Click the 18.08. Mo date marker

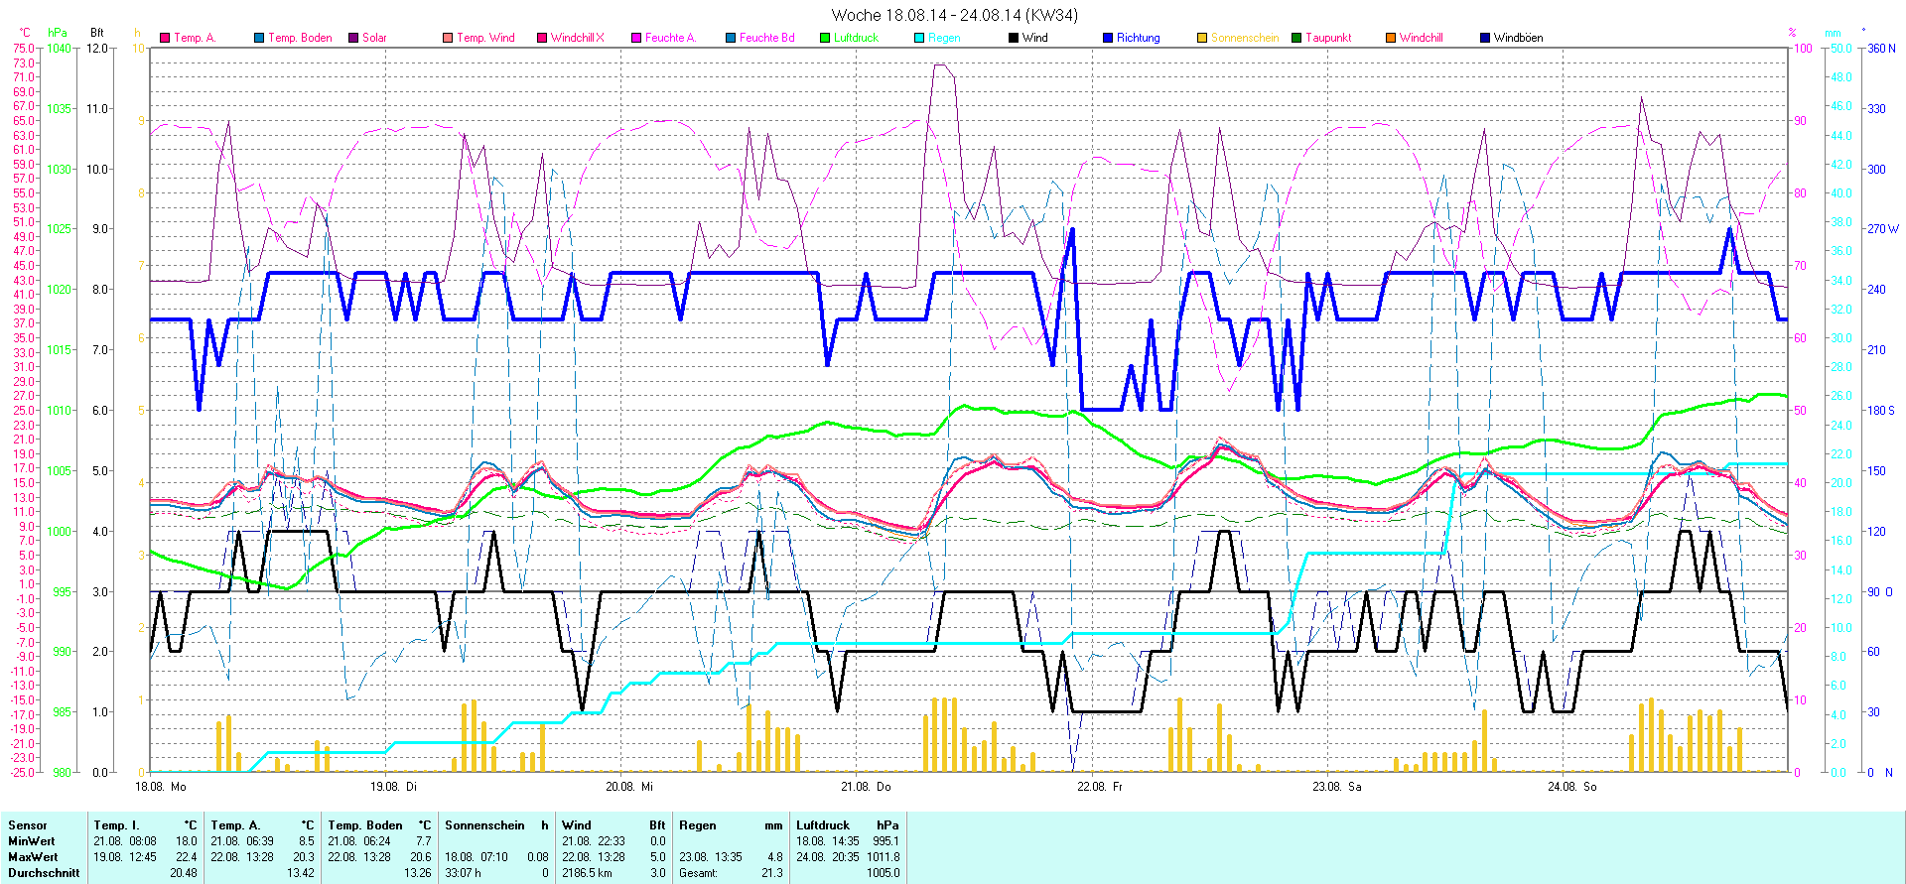click(x=161, y=787)
